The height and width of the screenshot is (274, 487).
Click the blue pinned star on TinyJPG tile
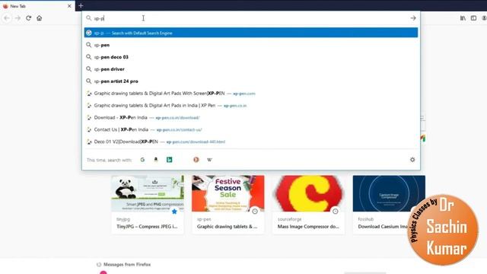tap(174, 212)
